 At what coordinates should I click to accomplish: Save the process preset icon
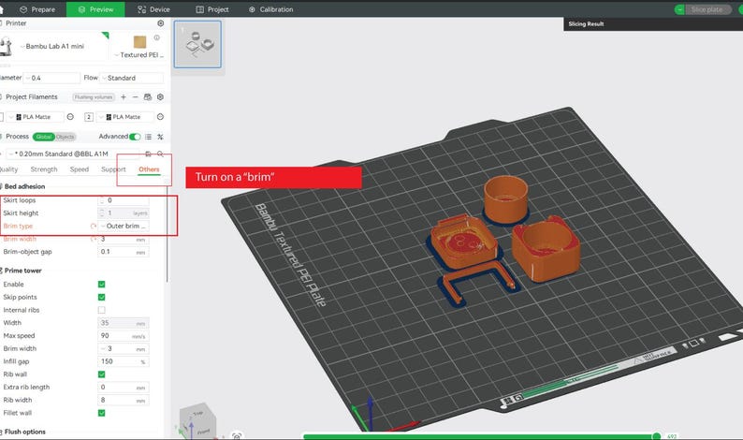click(148, 154)
